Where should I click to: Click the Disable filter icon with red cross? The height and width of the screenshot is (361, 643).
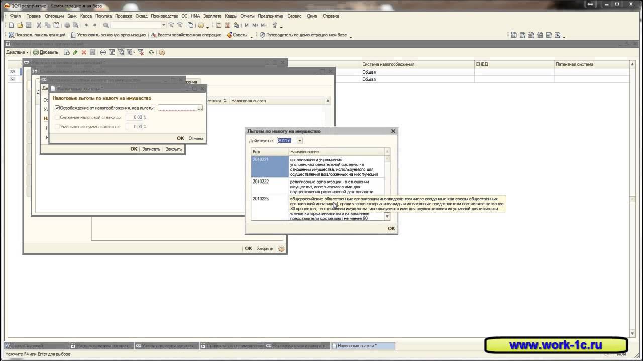click(141, 52)
